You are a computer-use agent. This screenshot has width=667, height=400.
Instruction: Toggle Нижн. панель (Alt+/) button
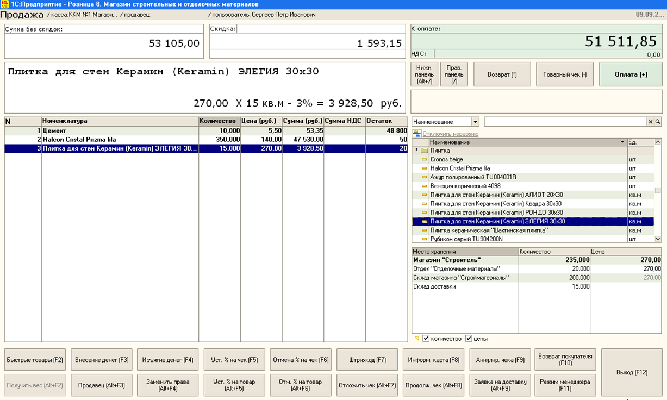tap(425, 74)
